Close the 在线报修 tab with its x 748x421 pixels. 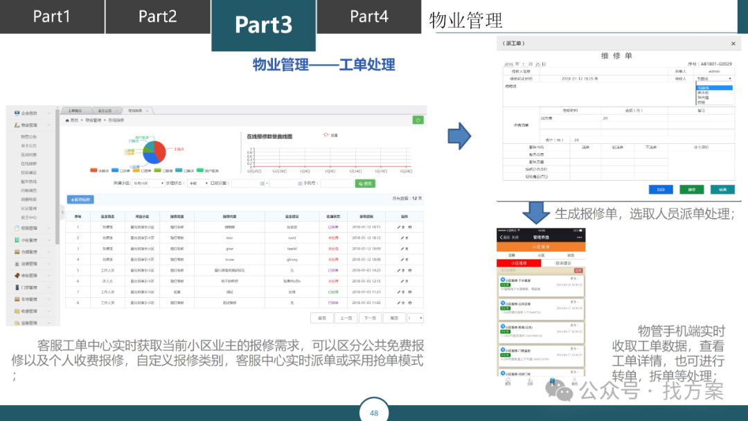[148, 111]
